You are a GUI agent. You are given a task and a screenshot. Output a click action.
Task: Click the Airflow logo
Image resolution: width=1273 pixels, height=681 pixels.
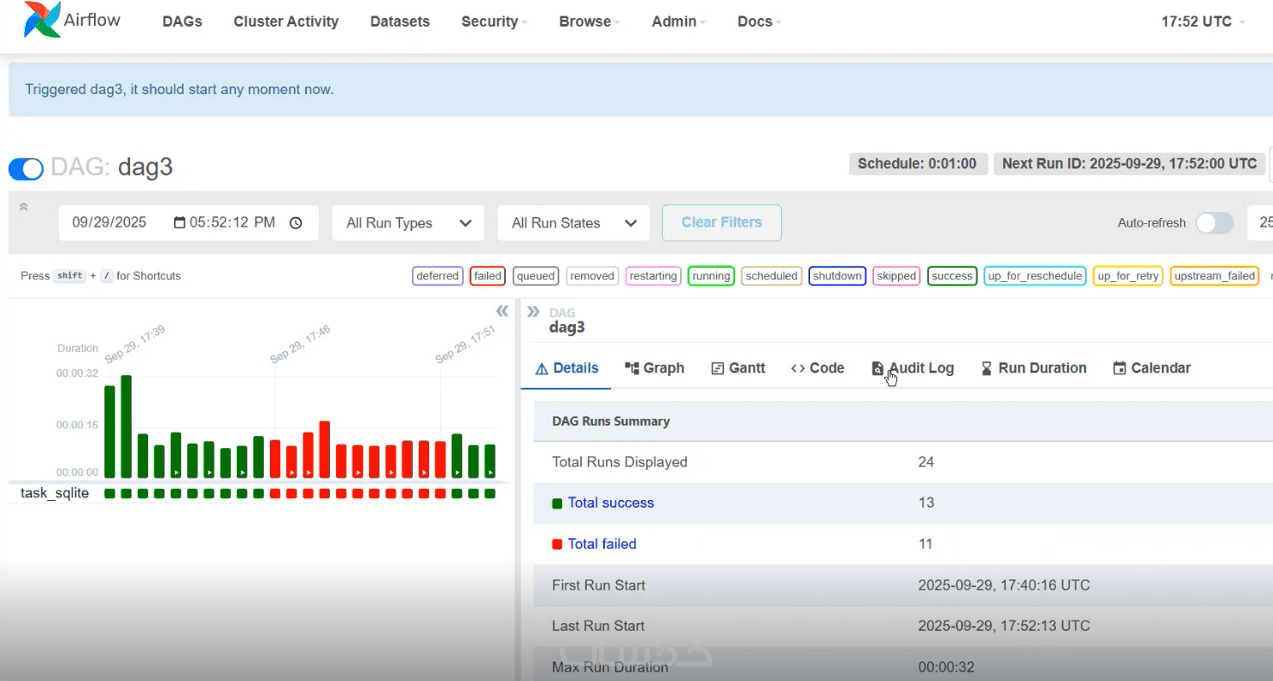pos(72,21)
